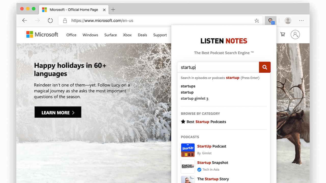Open the shopping cart icon
Viewport: 326px width, 183px height.
(x=283, y=34)
